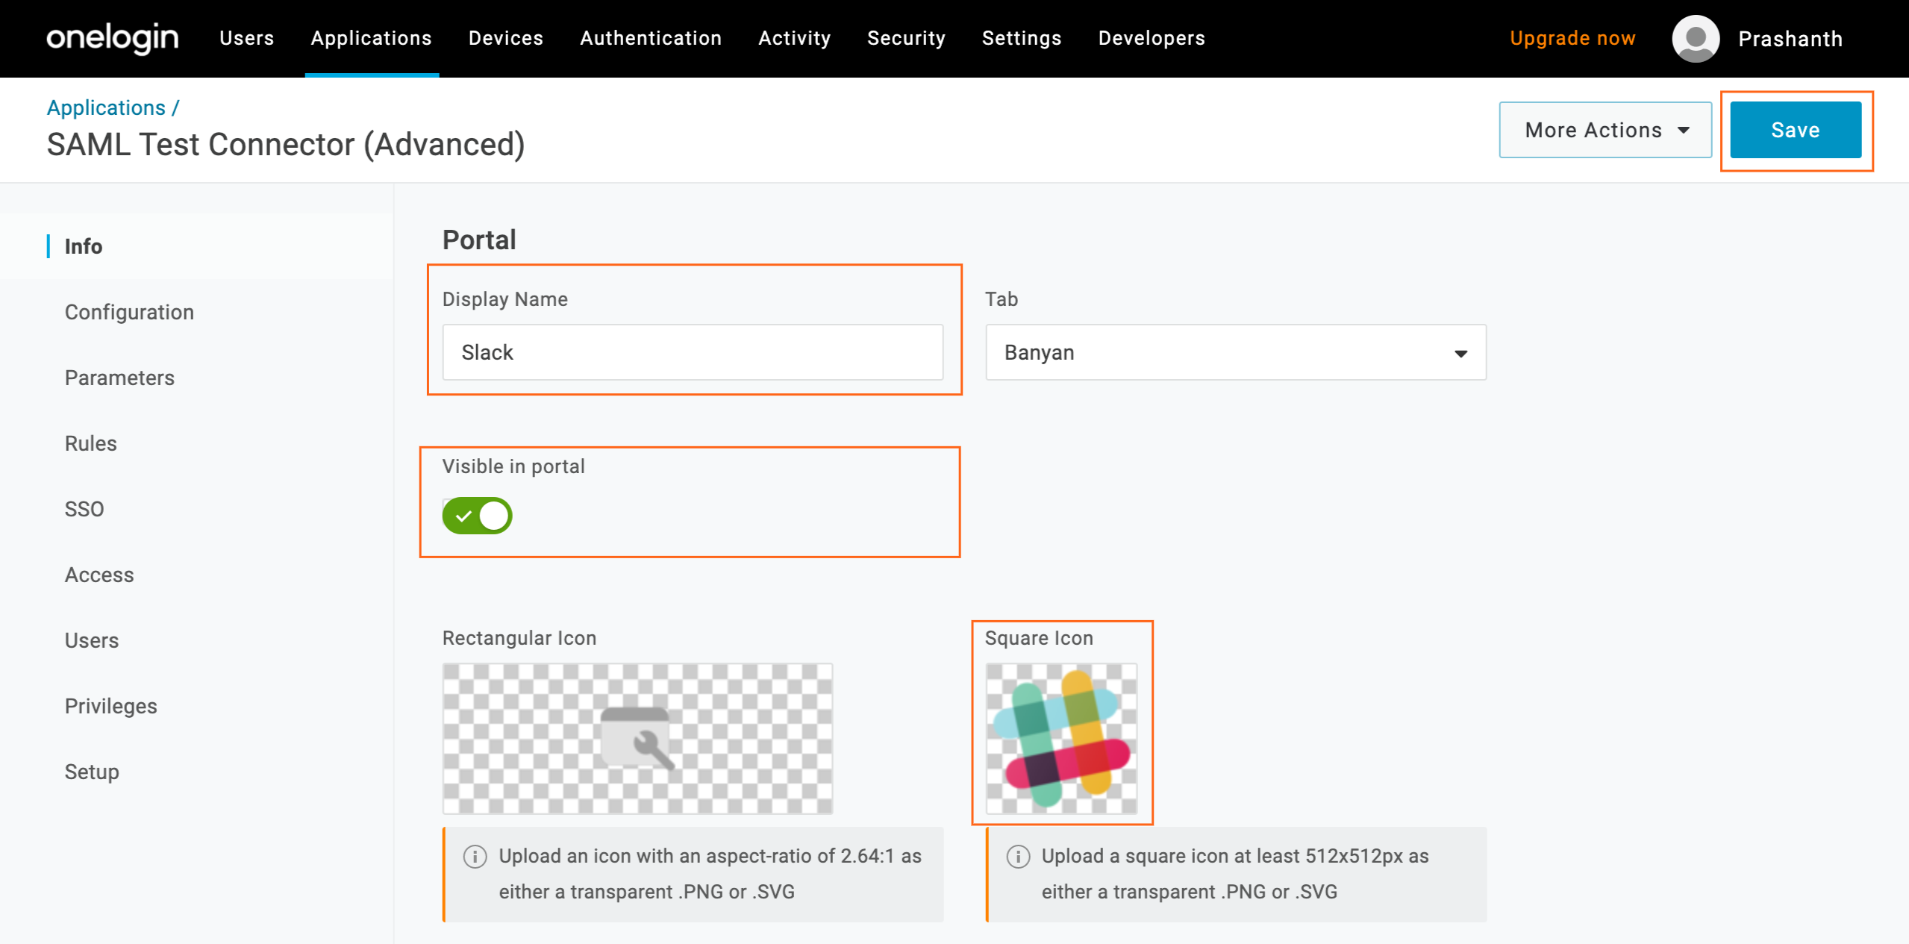Image resolution: width=1909 pixels, height=944 pixels.
Task: Switch to the Configuration side tab
Action: coord(129,312)
